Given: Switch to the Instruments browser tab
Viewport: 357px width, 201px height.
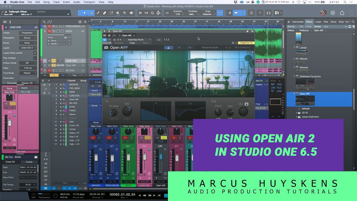Looking at the screenshot, I should click(x=298, y=22).
